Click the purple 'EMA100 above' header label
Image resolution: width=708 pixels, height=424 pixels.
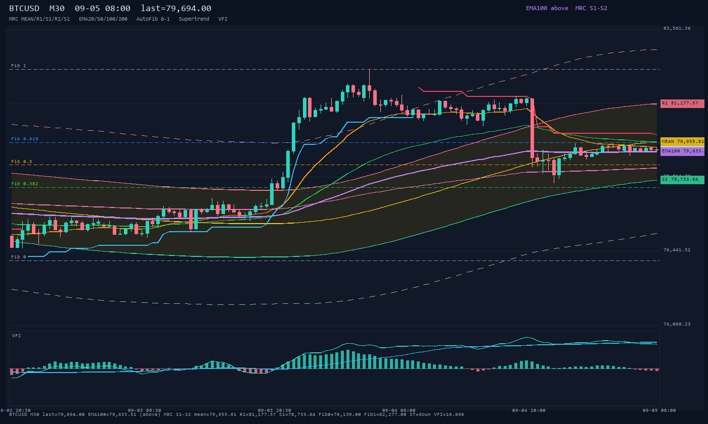click(x=547, y=8)
